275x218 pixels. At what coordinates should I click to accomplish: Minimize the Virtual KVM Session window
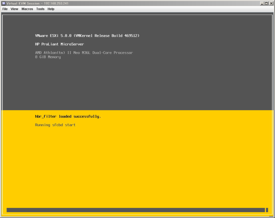pos(262,3)
